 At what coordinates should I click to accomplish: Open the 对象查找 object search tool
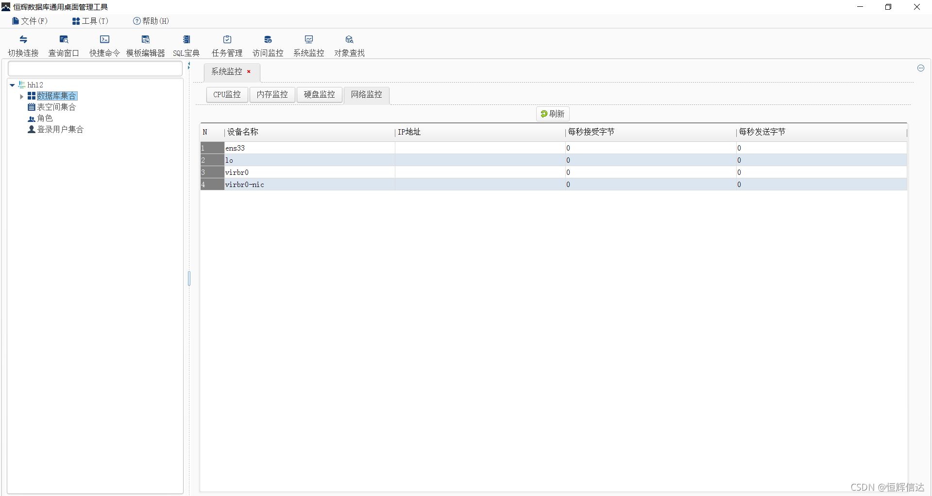point(349,46)
